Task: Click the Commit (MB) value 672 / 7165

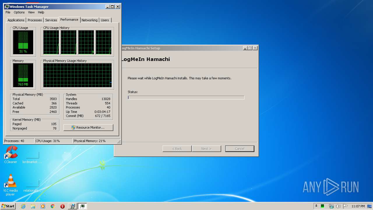Action: [x=103, y=116]
